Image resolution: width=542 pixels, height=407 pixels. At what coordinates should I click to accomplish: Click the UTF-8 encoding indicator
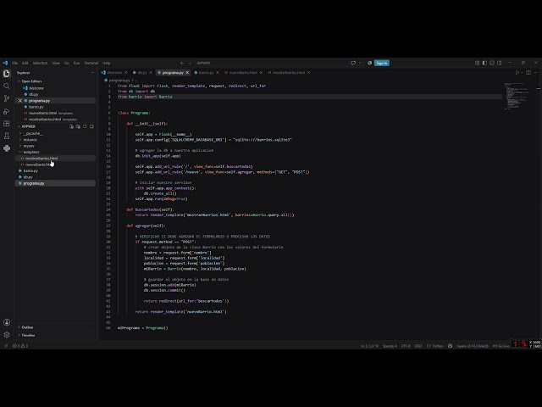pos(406,345)
